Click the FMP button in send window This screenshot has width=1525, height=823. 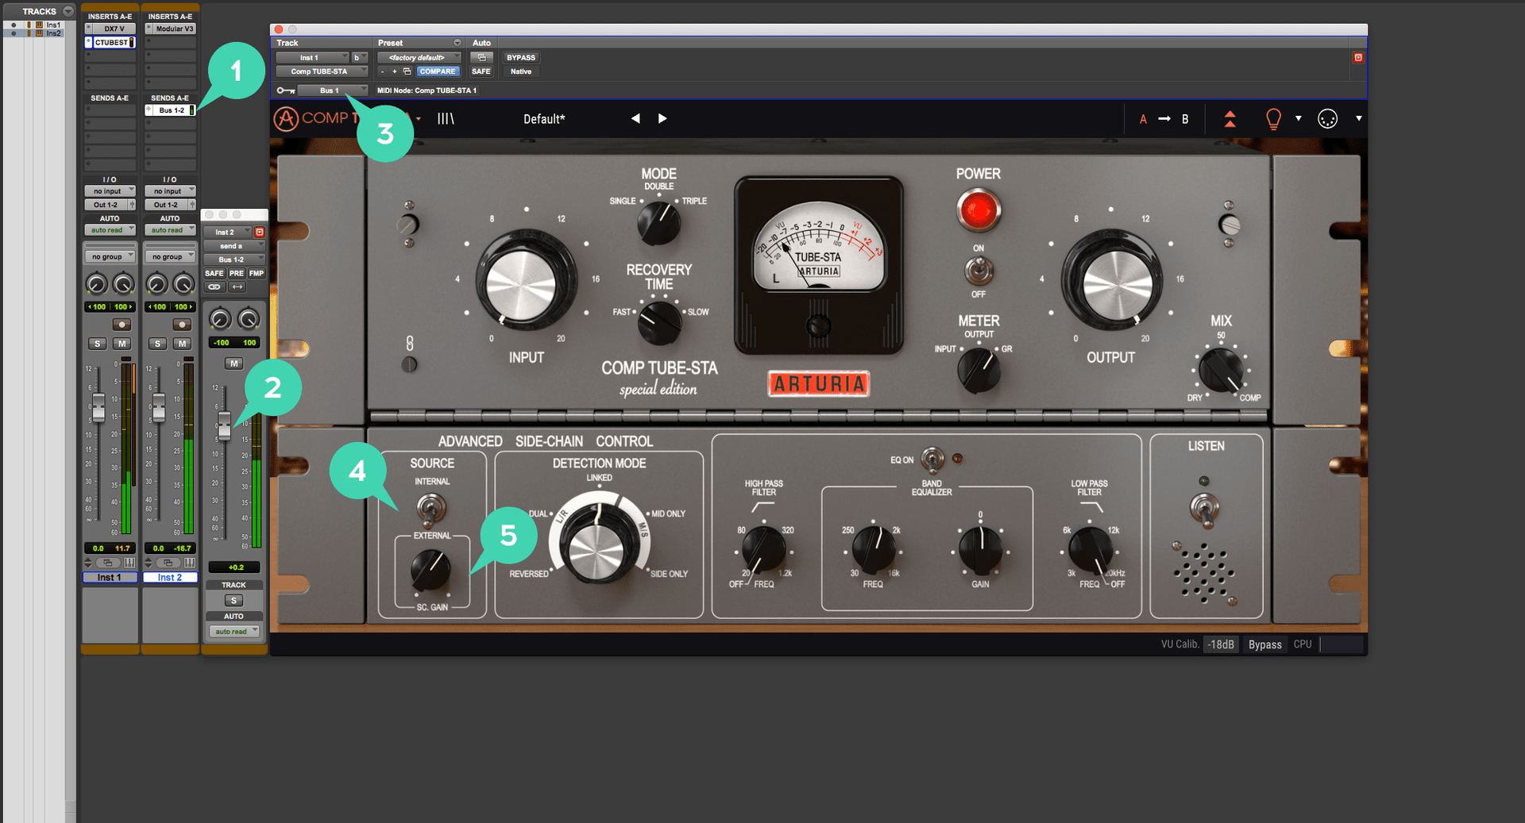click(257, 273)
